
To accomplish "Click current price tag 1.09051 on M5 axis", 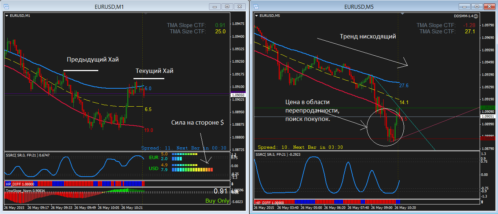I will 488,117.
